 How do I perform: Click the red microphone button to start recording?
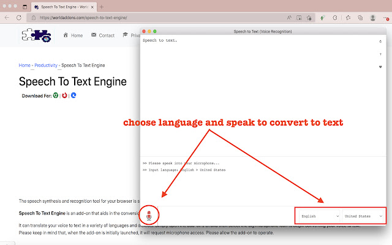point(149,215)
